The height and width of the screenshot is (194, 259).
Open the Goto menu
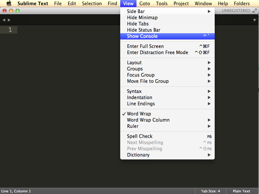pos(145,4)
